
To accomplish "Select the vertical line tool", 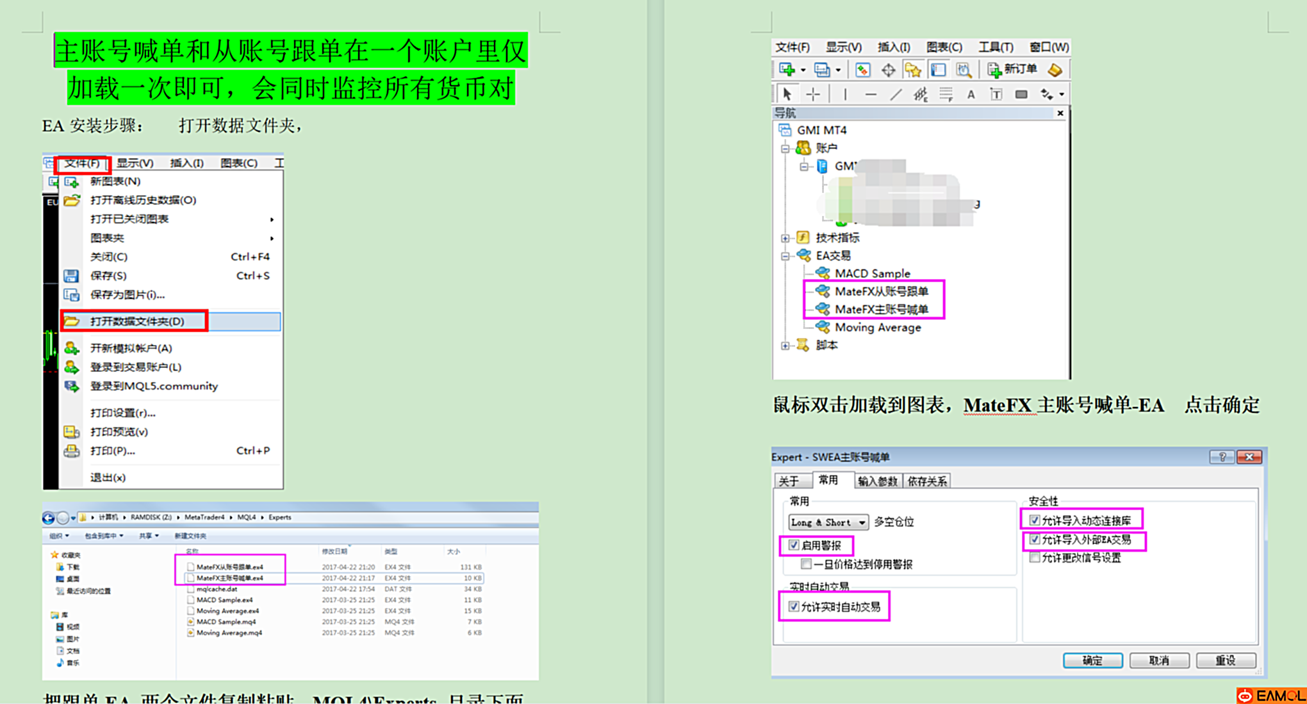I will (845, 95).
